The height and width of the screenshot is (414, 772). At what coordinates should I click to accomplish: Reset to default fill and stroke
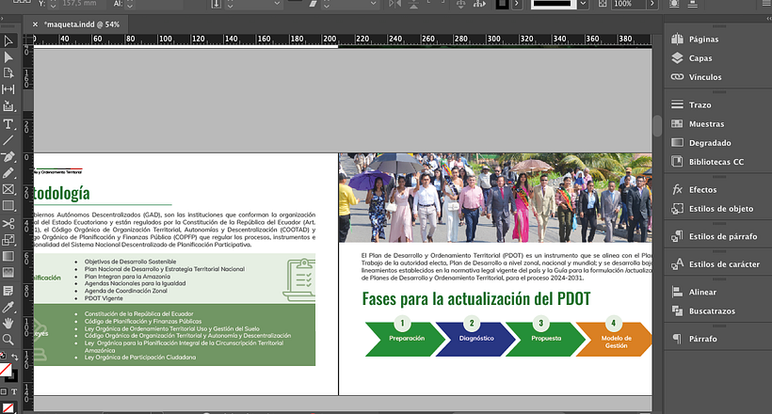click(3, 356)
